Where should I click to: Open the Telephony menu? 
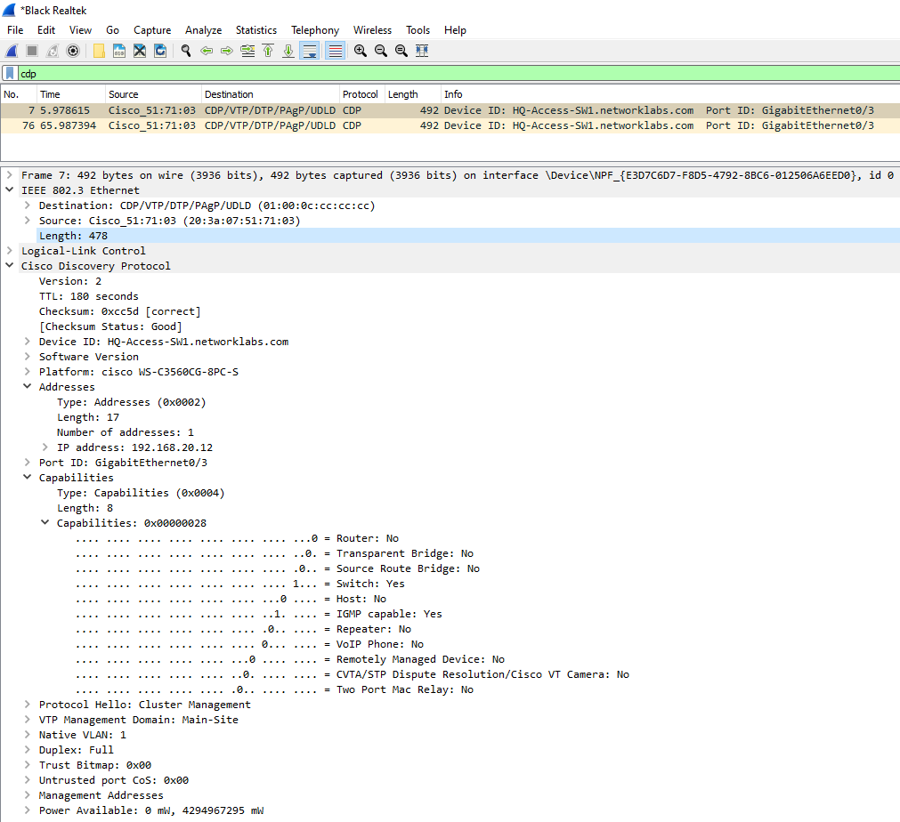point(314,30)
